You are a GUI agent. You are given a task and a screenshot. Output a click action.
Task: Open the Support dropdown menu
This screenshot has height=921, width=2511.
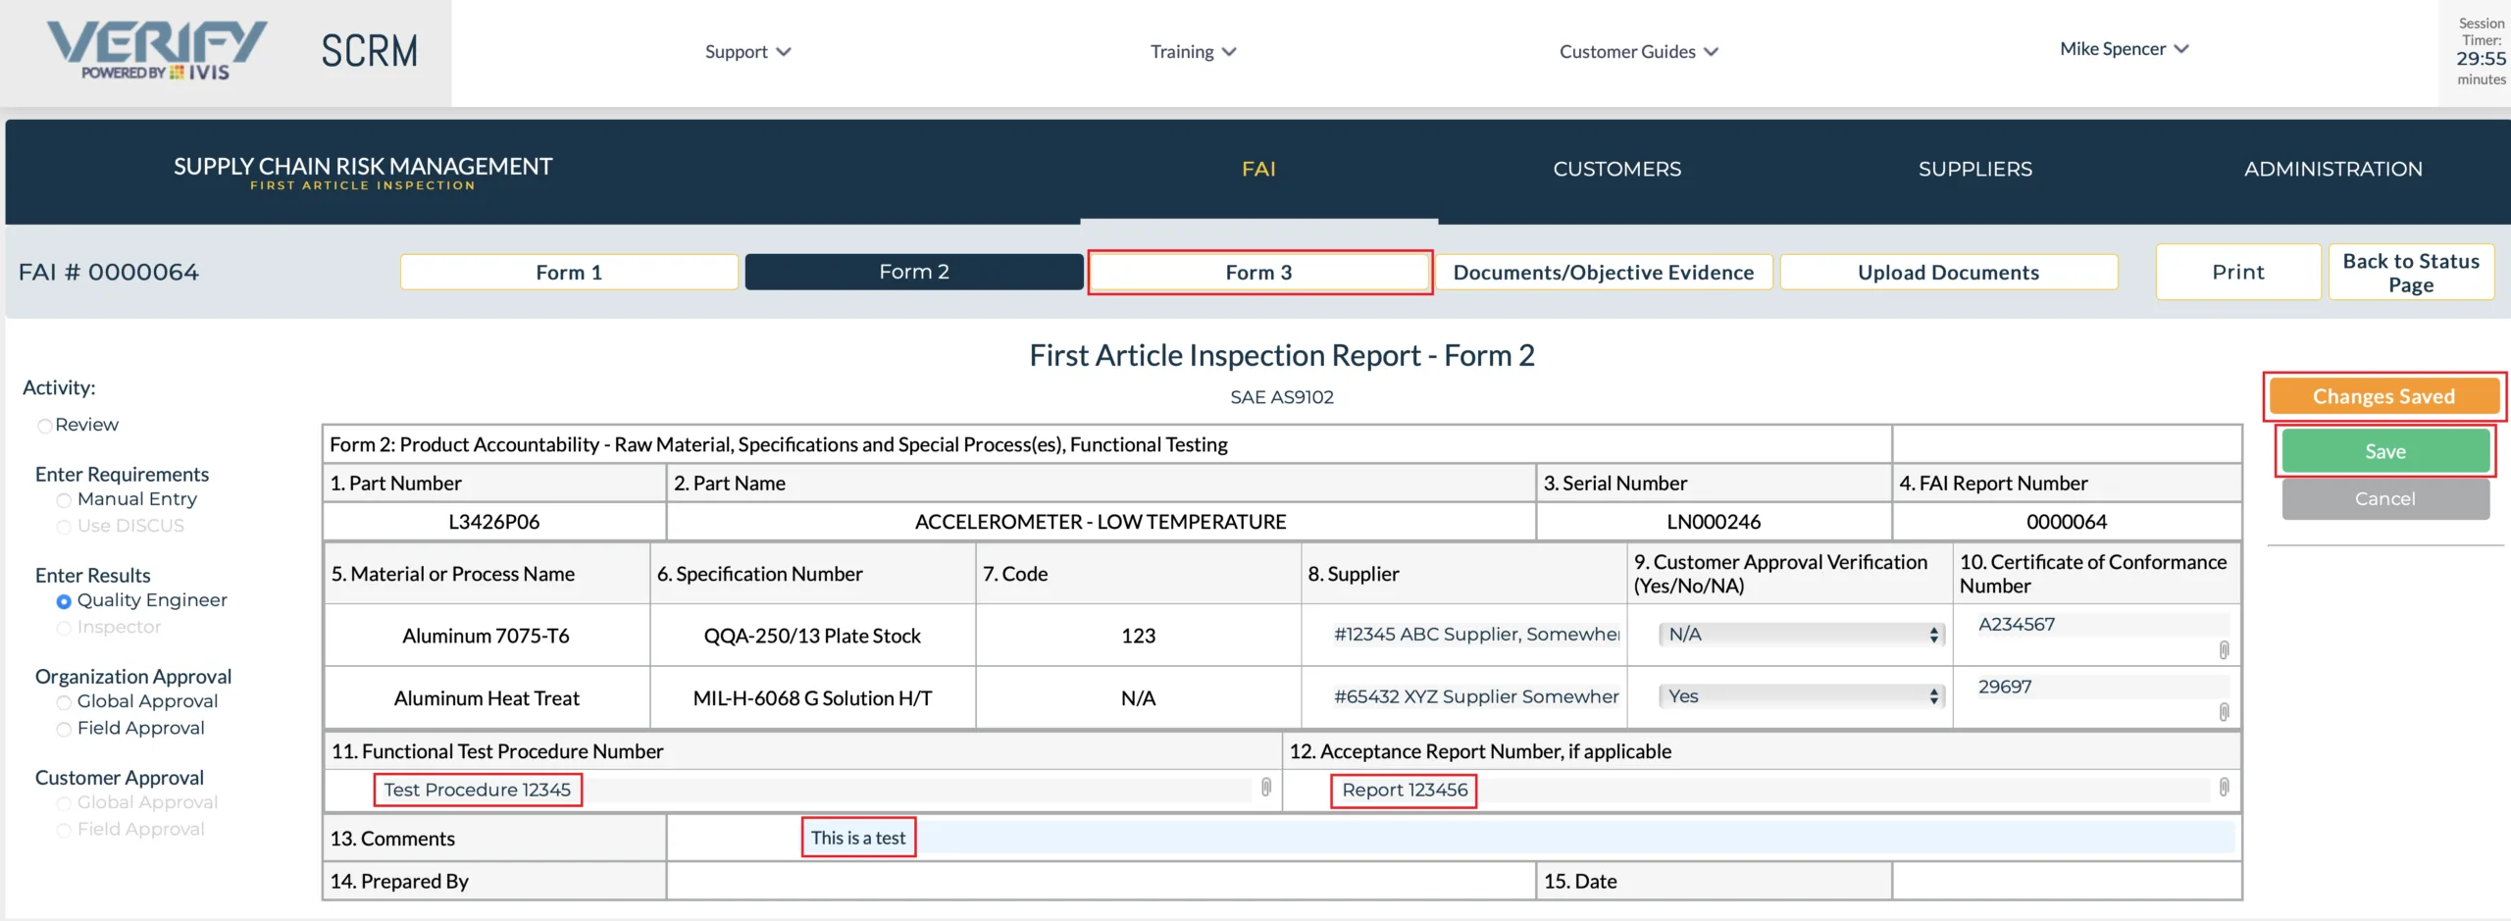(x=747, y=51)
